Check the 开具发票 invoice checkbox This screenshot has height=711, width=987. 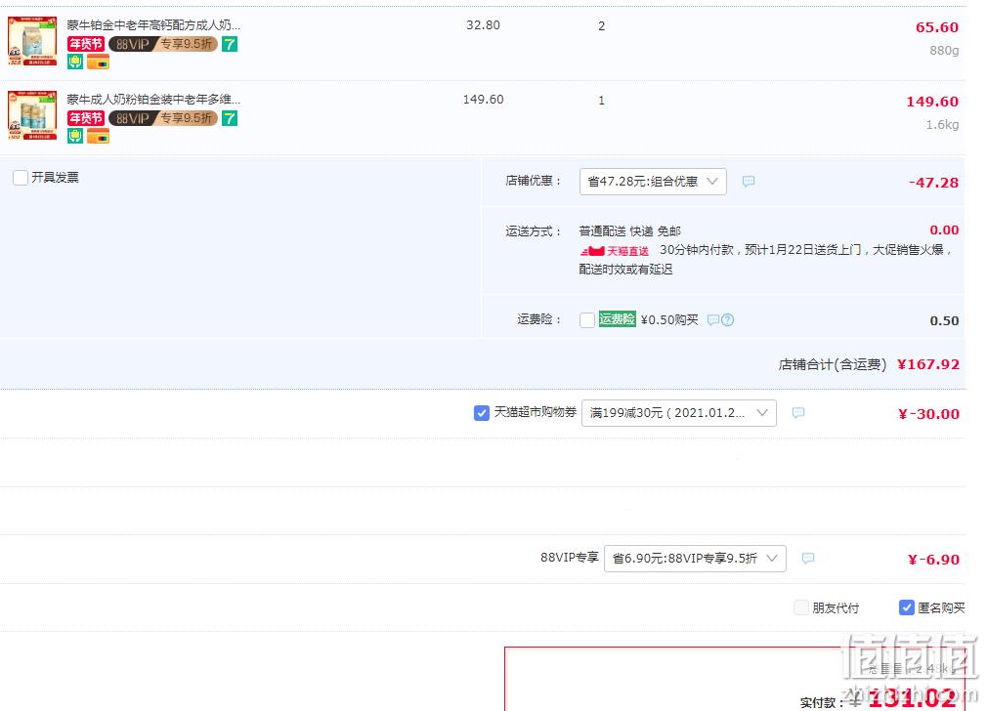coord(21,178)
